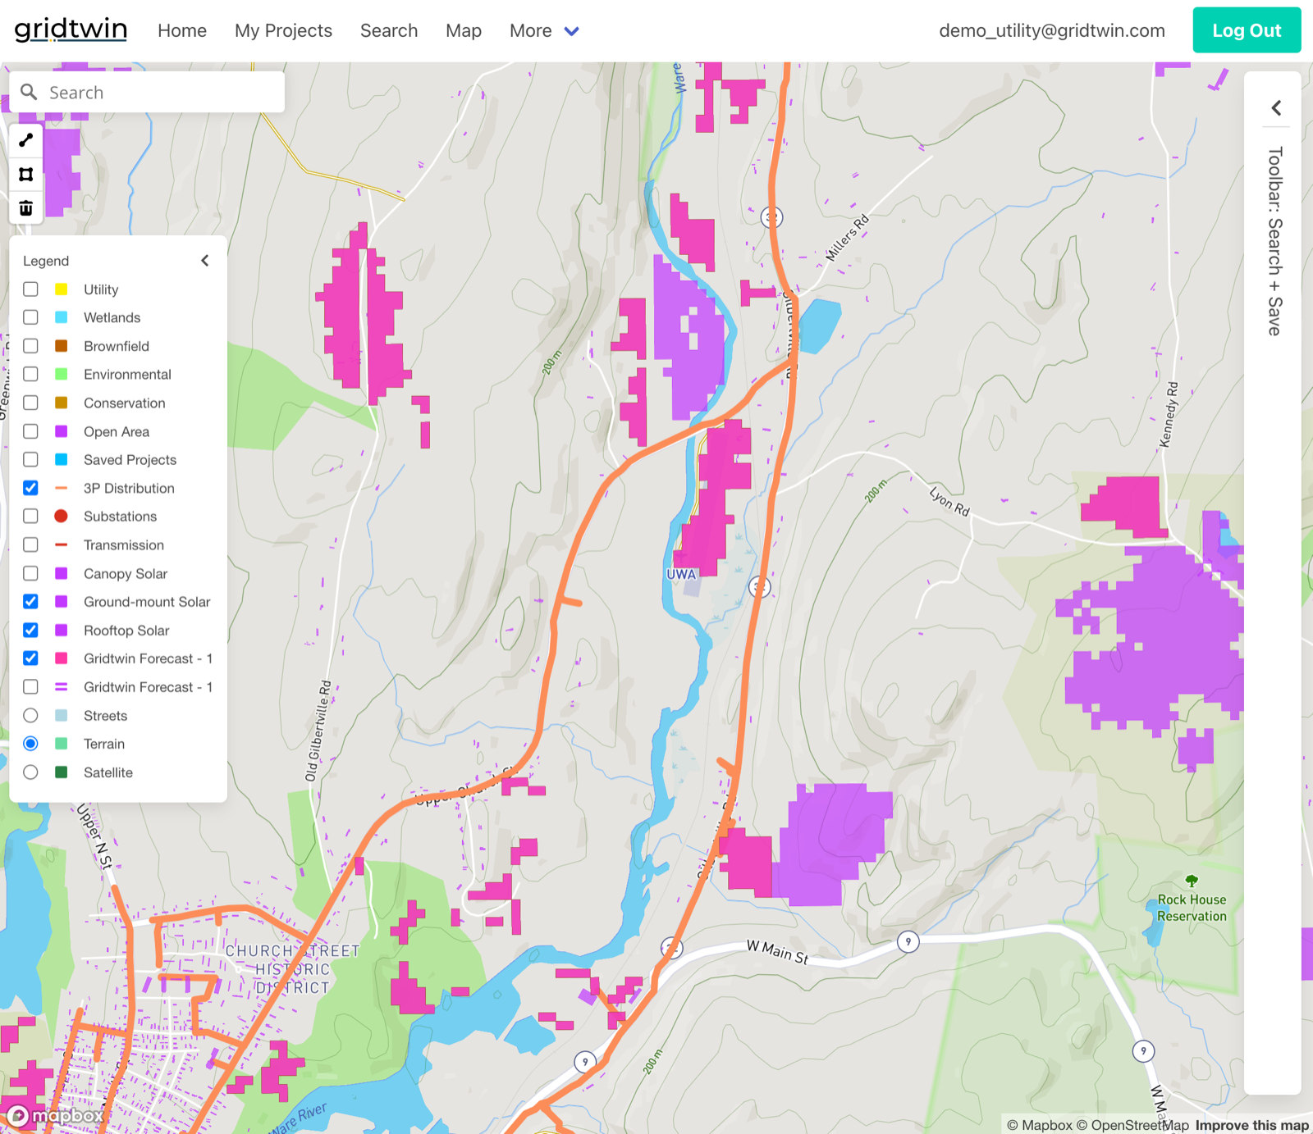Open the Search nav item
1313x1134 pixels.
(x=389, y=30)
